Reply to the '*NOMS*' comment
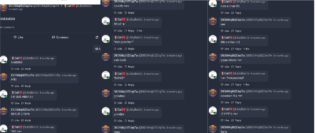This screenshot has width=317, height=133. [x=129, y=85]
